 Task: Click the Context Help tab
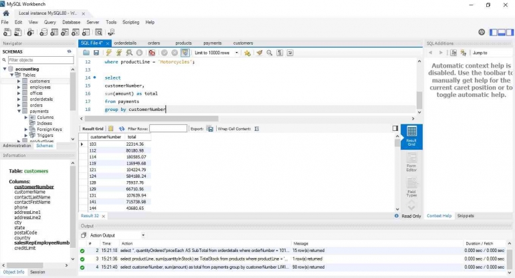click(439, 216)
